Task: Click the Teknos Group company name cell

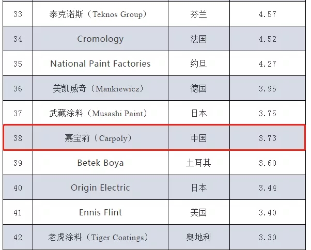Action: tap(100, 14)
